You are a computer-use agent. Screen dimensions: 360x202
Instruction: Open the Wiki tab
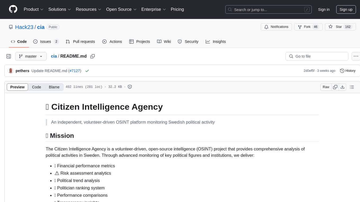pyautogui.click(x=164, y=42)
